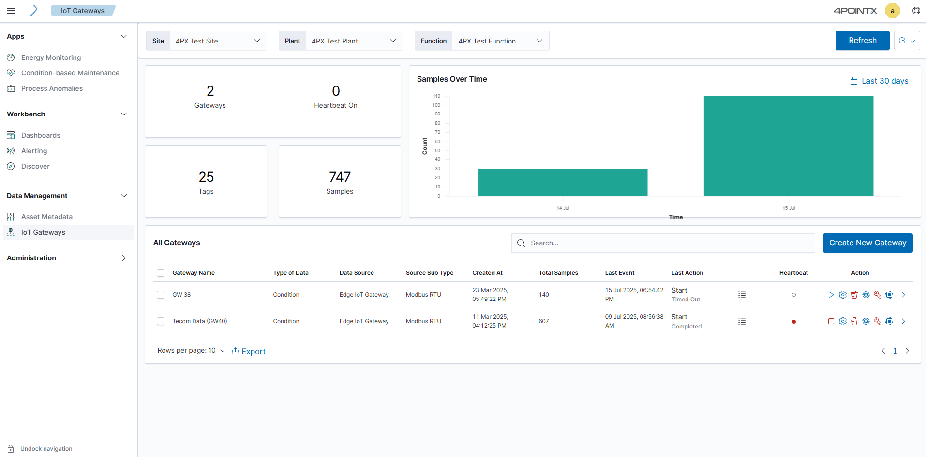Open Rows per page dropdown

click(191, 351)
